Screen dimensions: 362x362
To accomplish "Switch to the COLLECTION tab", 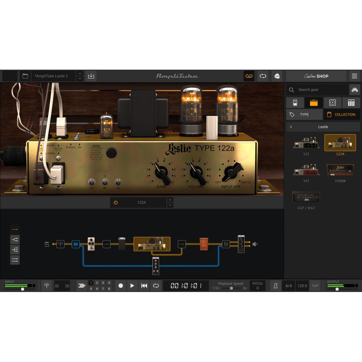I will pos(341,114).
